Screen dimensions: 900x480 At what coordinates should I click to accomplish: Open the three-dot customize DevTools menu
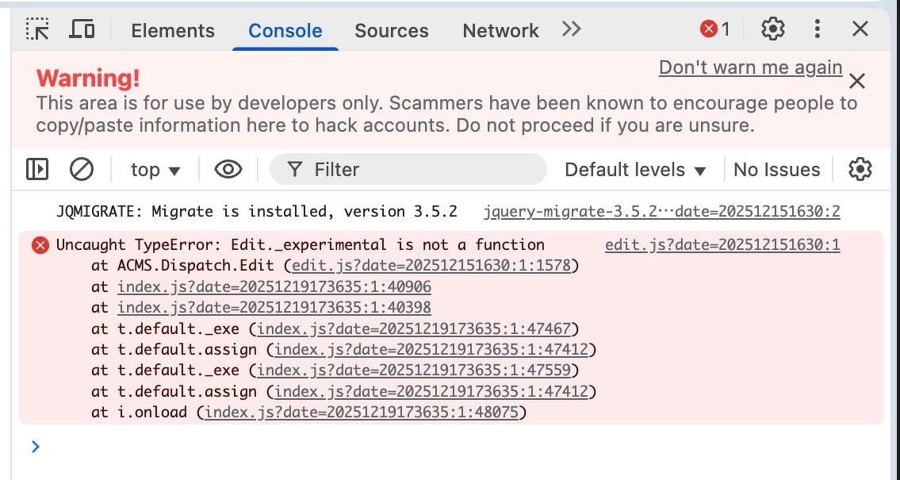point(818,30)
